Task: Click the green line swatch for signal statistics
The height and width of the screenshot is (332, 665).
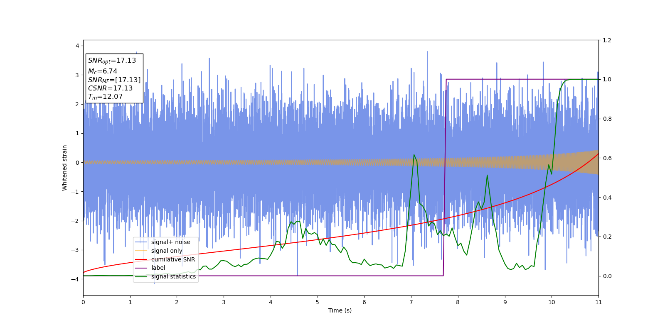Action: [141, 277]
